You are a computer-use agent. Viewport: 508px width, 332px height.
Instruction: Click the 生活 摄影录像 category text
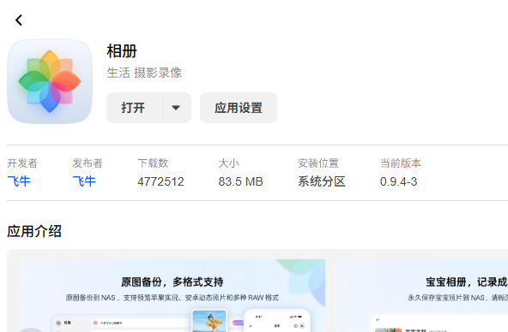coord(144,73)
